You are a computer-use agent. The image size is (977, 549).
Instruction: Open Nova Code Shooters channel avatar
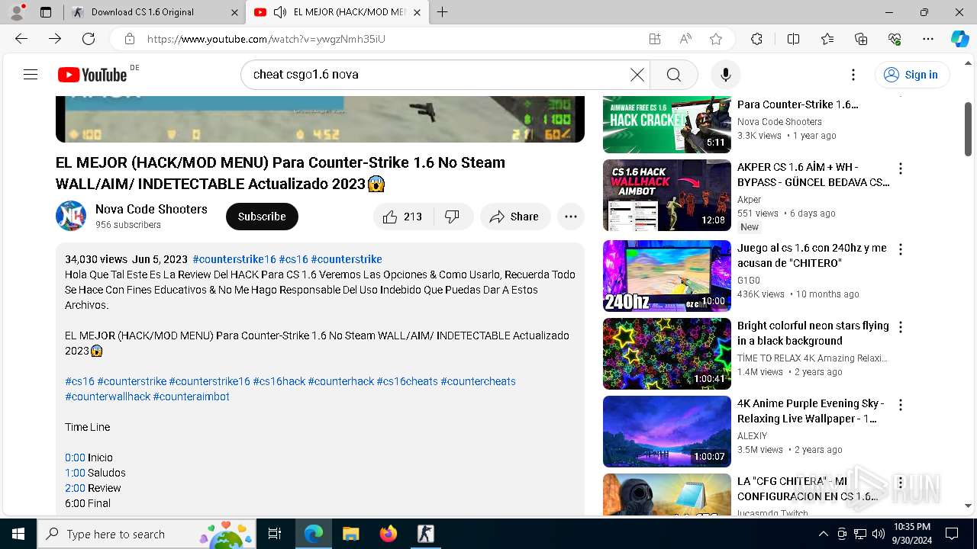click(x=71, y=217)
